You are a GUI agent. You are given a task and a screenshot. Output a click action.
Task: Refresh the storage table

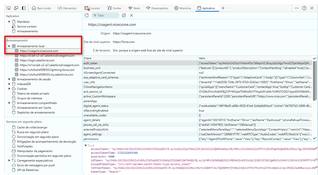pyautogui.click(x=87, y=16)
